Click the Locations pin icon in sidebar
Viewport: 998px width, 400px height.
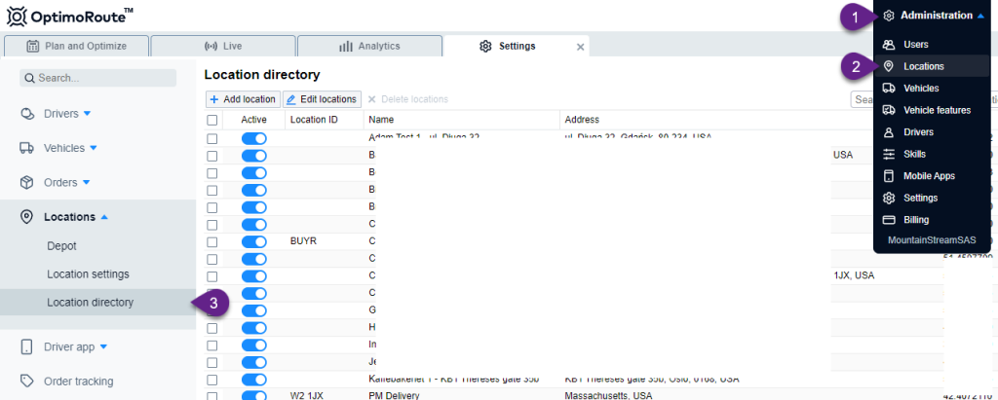tap(26, 217)
